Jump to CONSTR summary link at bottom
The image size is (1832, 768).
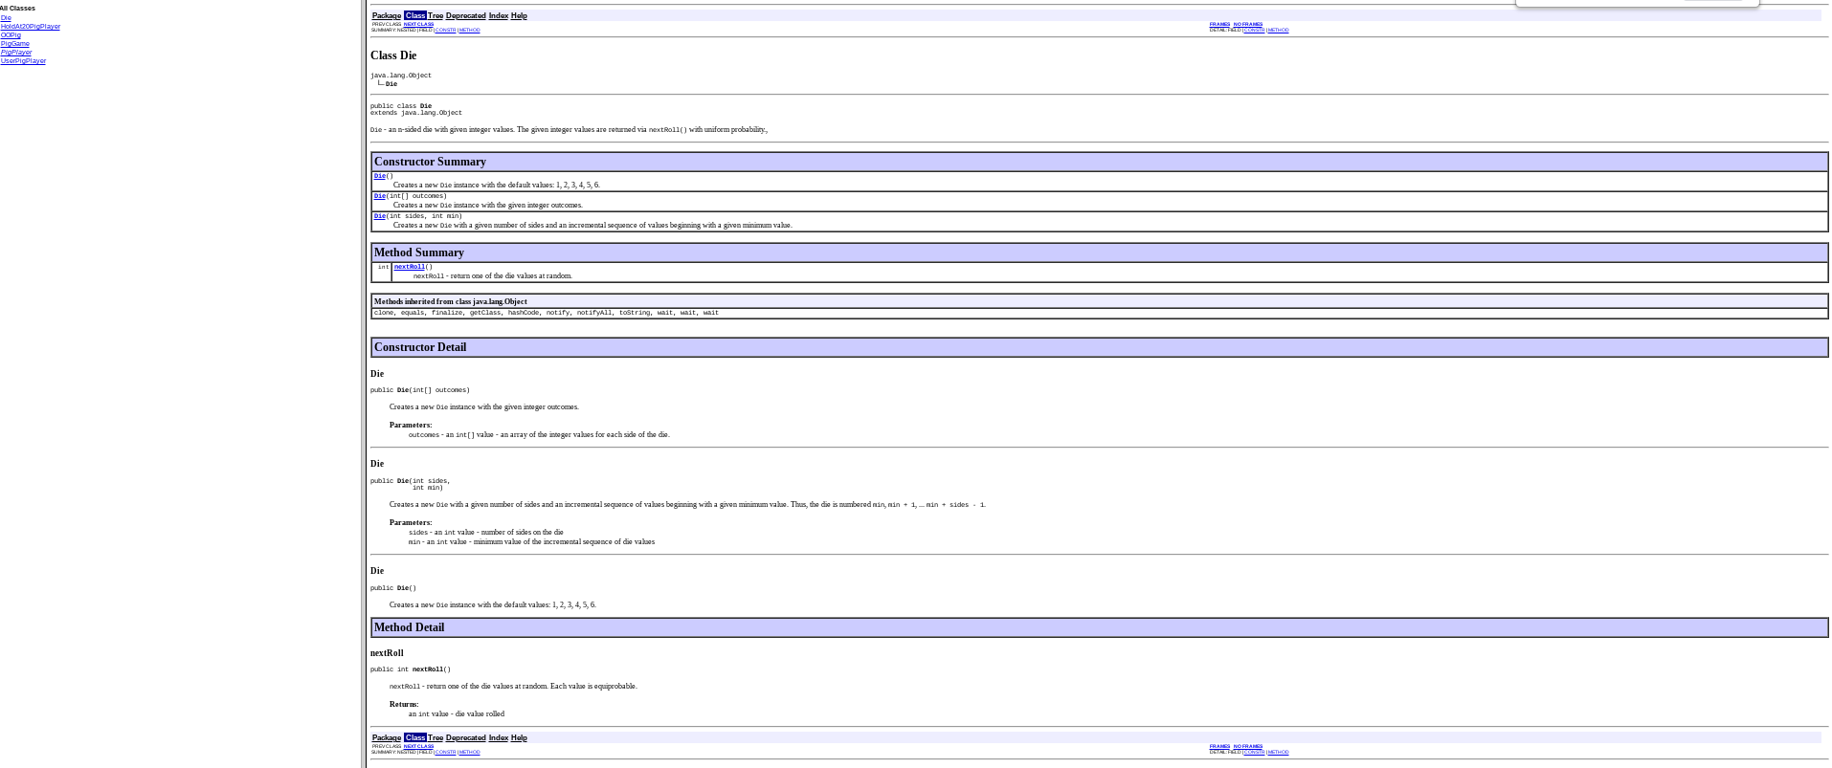point(445,752)
